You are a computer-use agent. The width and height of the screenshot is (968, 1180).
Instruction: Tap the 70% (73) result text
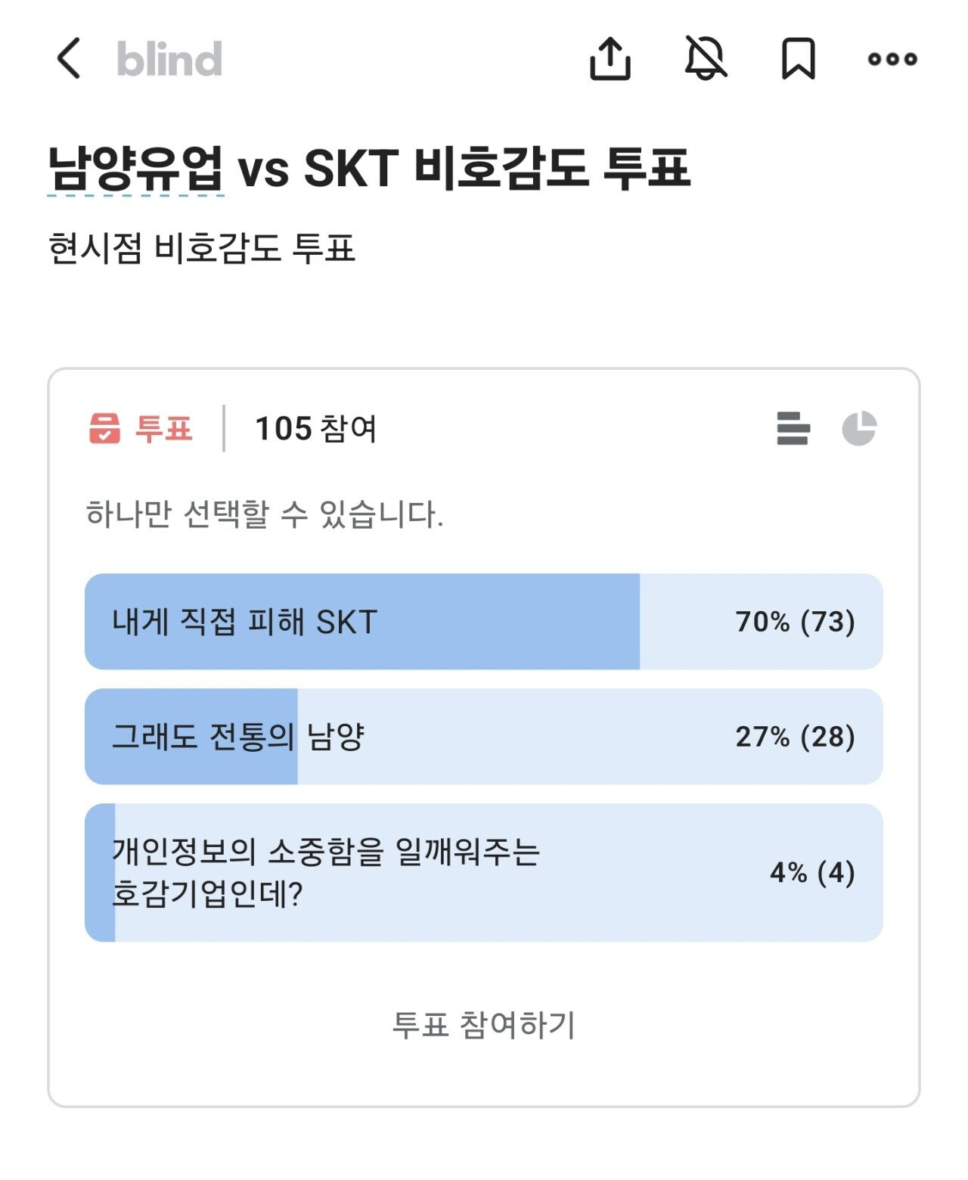(x=795, y=622)
